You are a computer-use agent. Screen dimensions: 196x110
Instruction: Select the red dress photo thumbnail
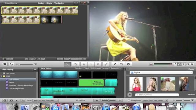tap(136, 84)
